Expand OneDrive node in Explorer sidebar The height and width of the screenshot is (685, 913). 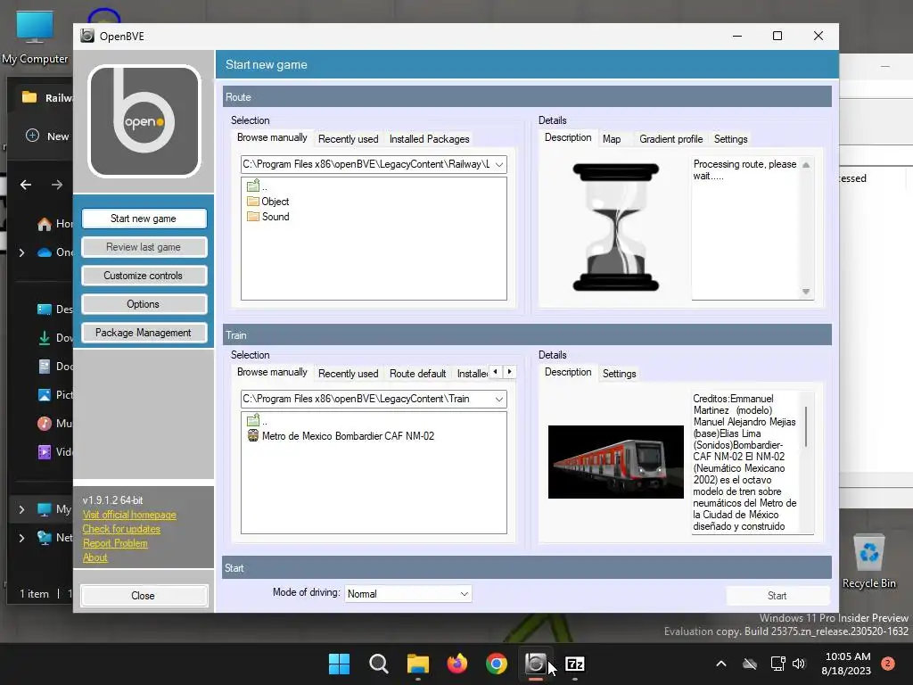point(21,252)
